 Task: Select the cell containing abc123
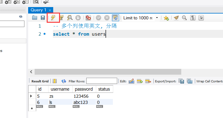coord(84,102)
